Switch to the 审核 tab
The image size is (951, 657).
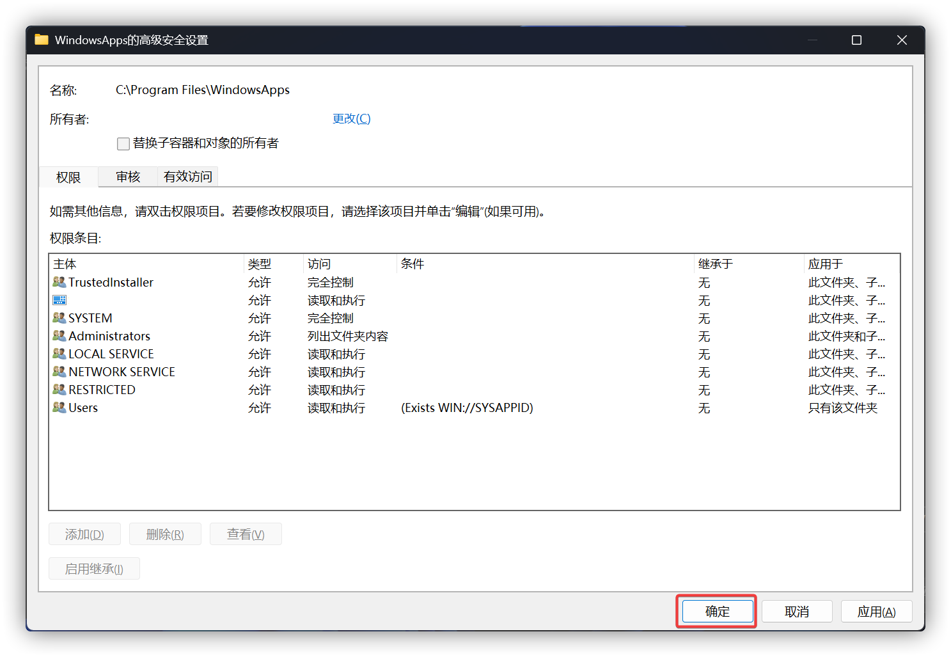click(x=128, y=177)
